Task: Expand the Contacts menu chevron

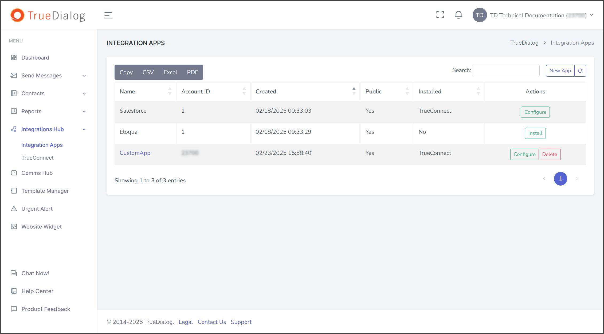Action: (x=84, y=94)
